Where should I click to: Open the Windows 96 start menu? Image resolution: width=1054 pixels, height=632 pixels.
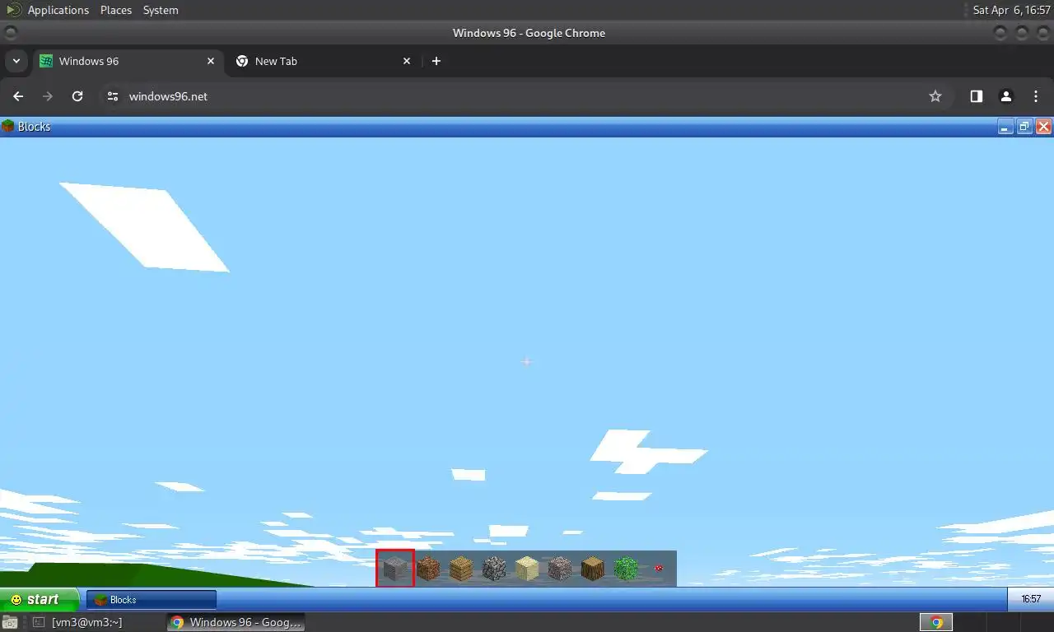[x=40, y=599]
